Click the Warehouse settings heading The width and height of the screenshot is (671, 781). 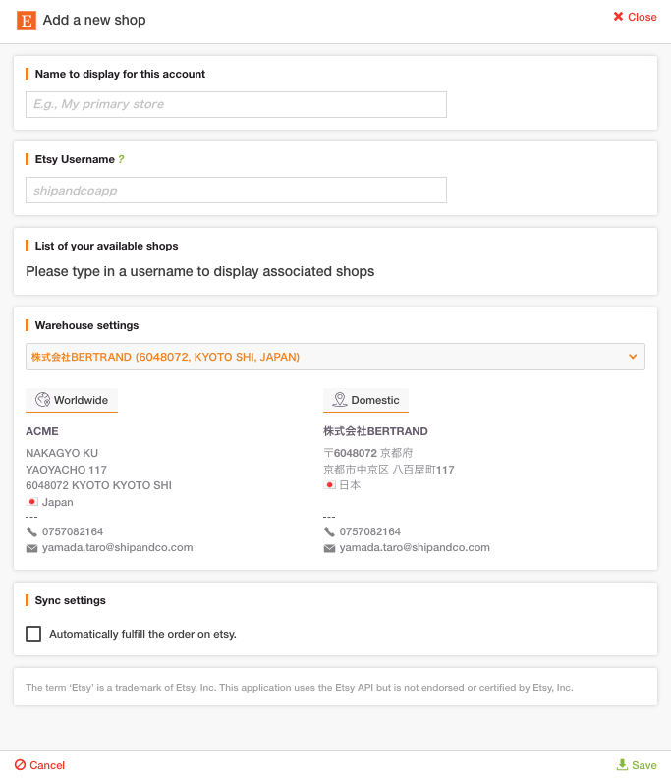[x=86, y=325]
